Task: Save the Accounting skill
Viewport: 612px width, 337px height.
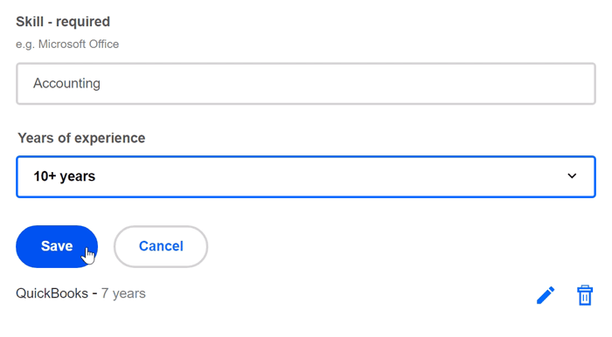Action: pyautogui.click(x=57, y=246)
